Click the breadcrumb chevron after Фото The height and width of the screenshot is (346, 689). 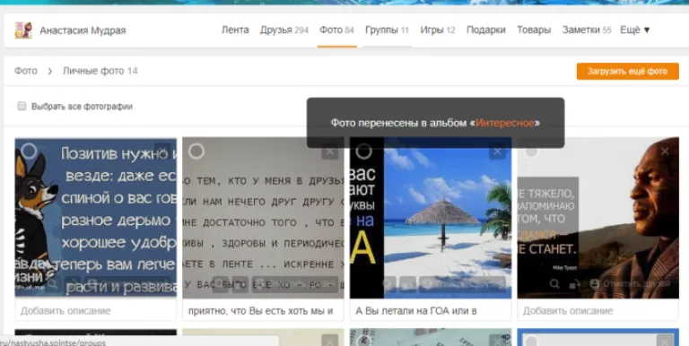tap(49, 71)
